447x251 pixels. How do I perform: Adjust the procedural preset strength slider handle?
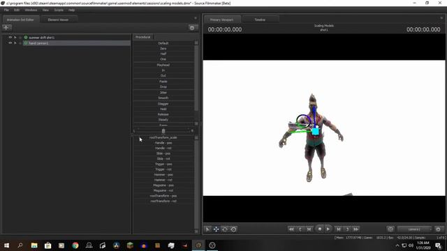163,131
